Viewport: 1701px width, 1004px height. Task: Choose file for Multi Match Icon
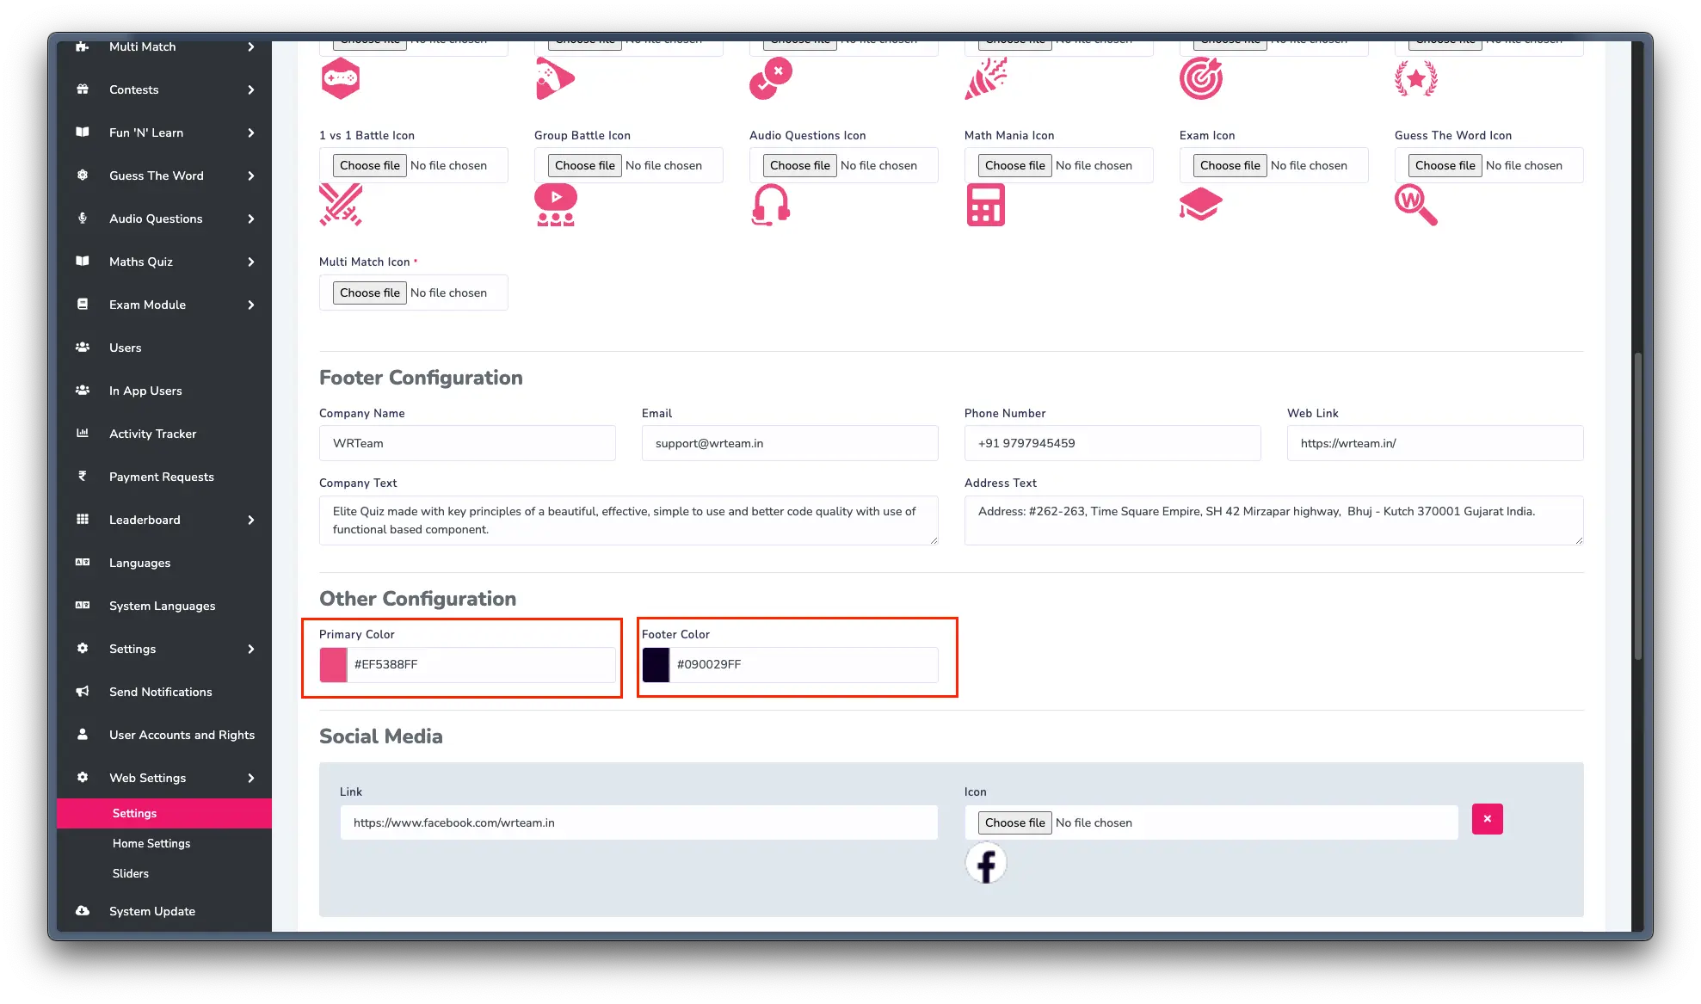click(x=369, y=293)
